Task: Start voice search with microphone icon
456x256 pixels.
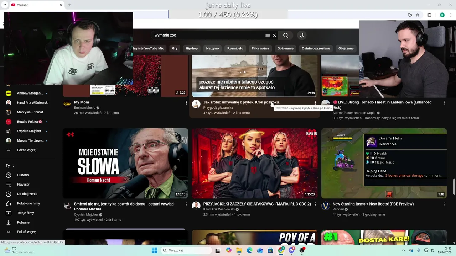Action: pyautogui.click(x=302, y=35)
